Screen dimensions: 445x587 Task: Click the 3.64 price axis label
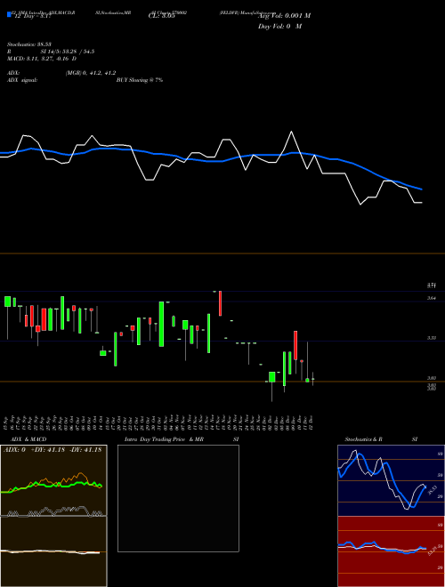[x=432, y=298]
